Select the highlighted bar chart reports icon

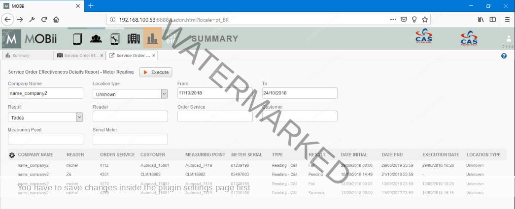(152, 38)
